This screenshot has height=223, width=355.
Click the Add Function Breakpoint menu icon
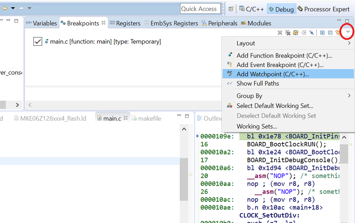tap(230, 55)
